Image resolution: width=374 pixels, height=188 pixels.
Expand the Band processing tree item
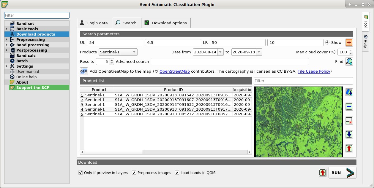point(7,45)
